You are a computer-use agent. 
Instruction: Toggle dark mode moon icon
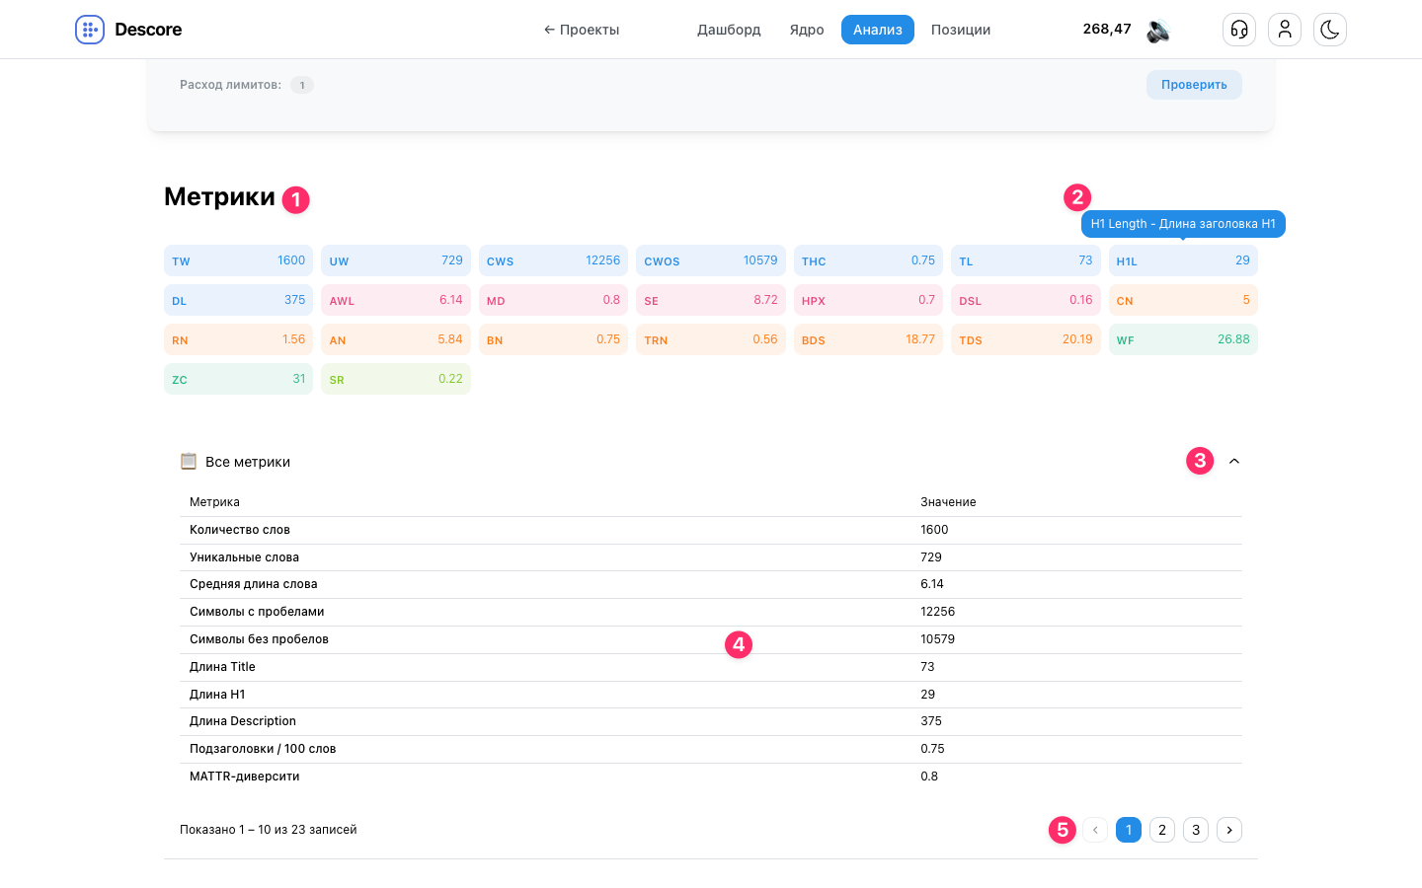pos(1330,30)
